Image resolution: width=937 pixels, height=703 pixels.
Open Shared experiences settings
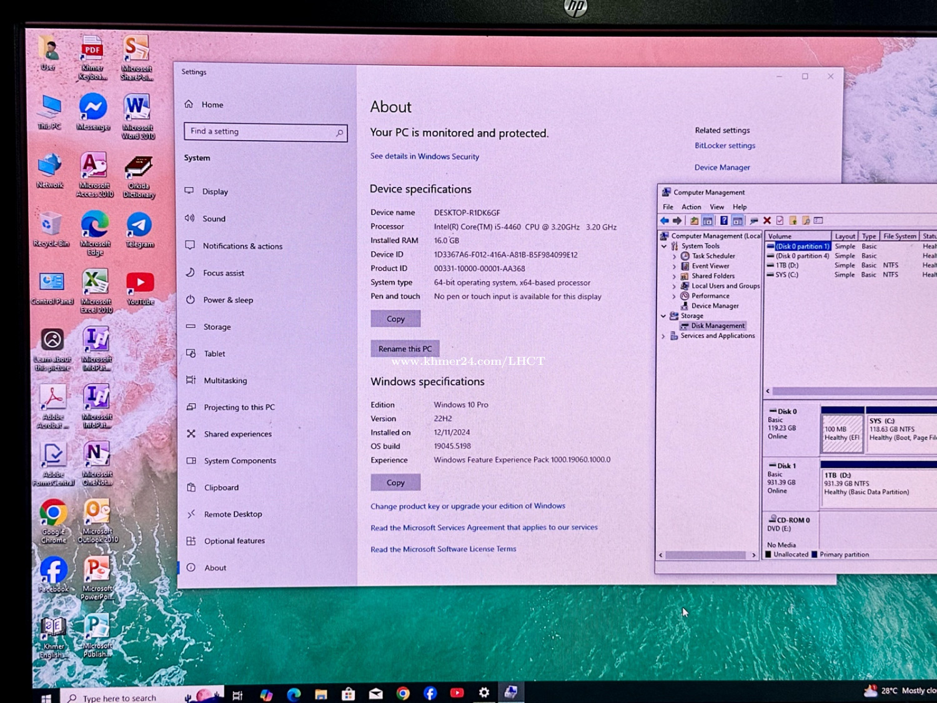(x=237, y=434)
